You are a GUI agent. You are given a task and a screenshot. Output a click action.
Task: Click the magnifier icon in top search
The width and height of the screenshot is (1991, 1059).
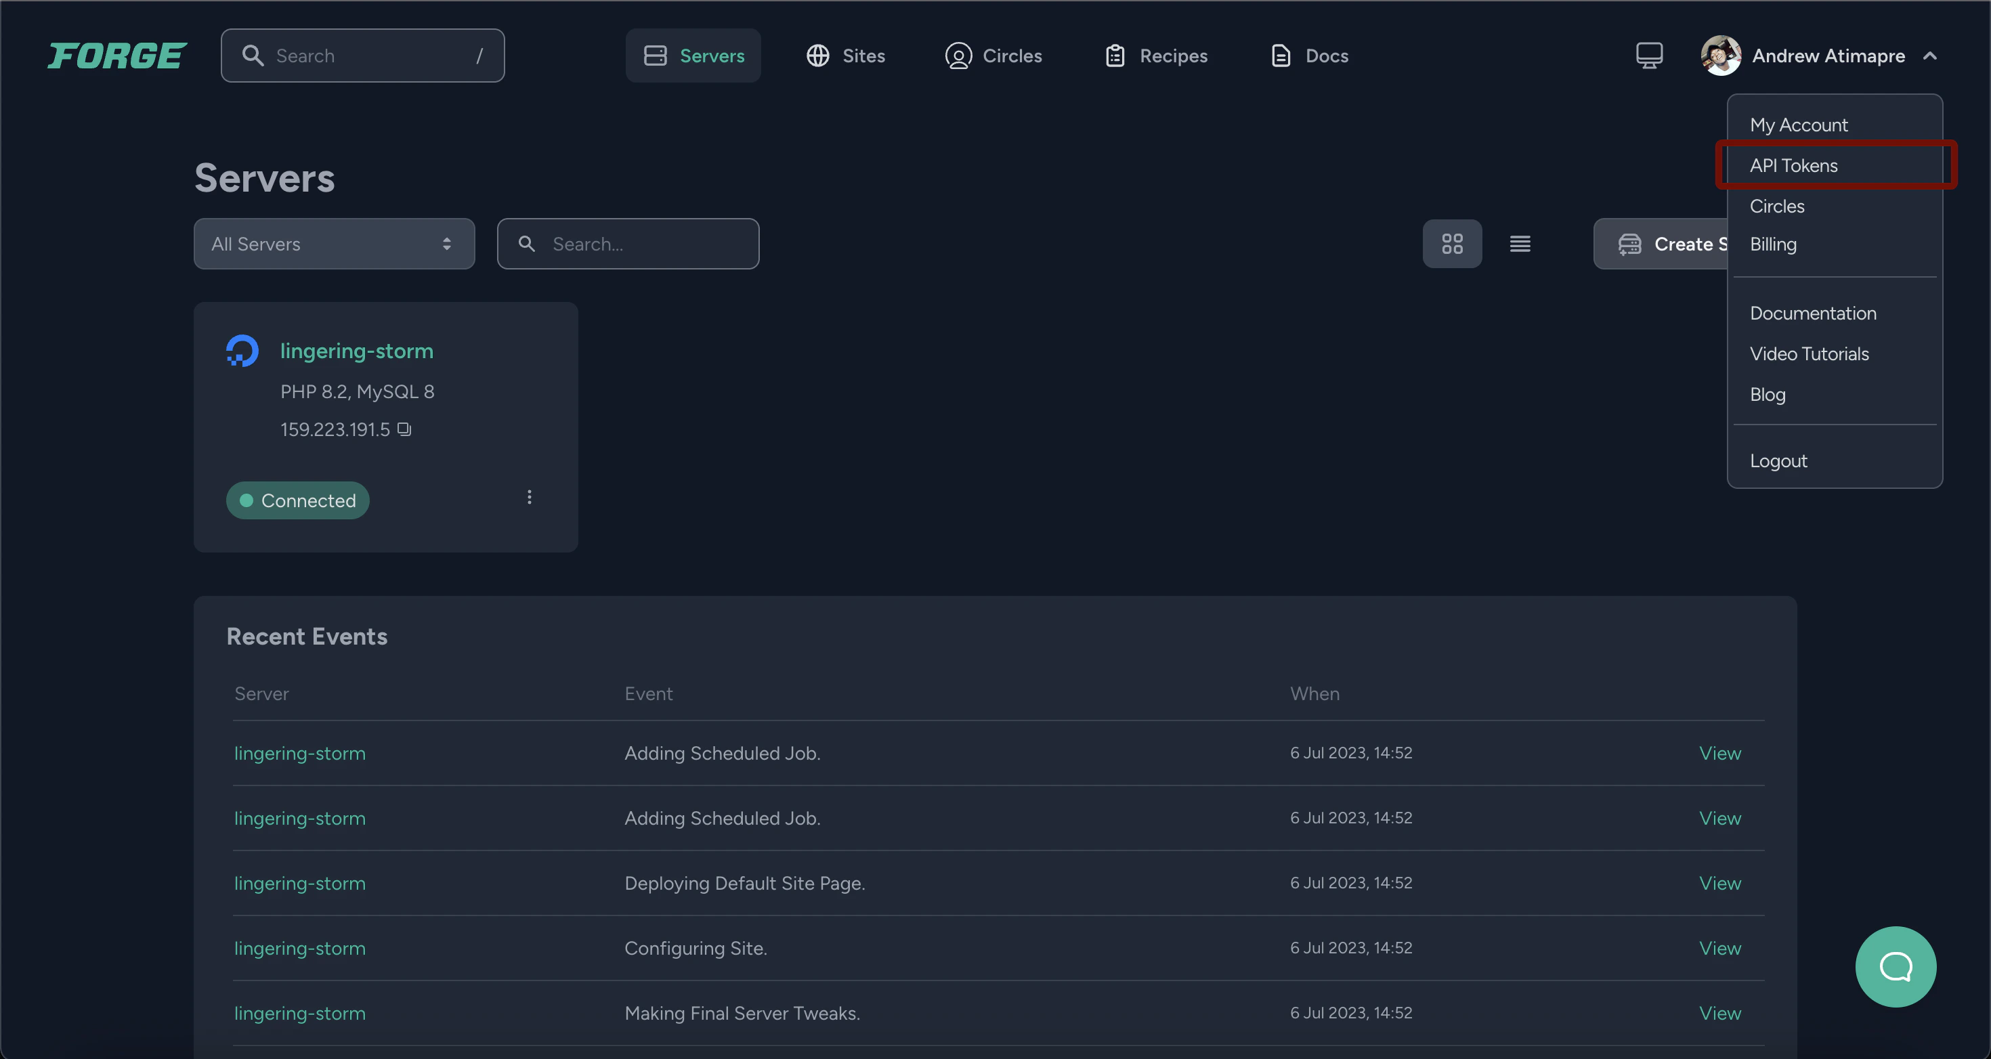click(253, 56)
